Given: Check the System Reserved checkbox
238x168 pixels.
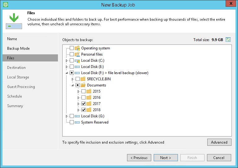Looking at the screenshot, I should (72, 122).
